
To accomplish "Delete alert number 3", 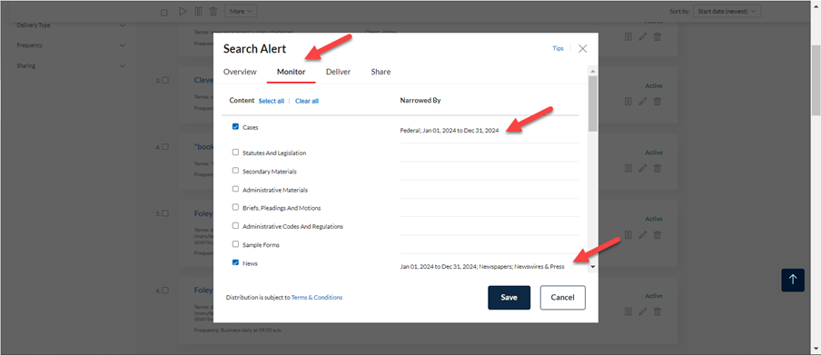I will 658,102.
